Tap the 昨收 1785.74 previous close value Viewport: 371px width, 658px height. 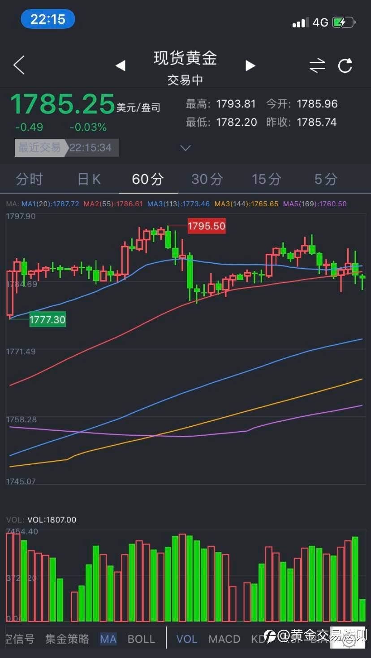(x=302, y=122)
